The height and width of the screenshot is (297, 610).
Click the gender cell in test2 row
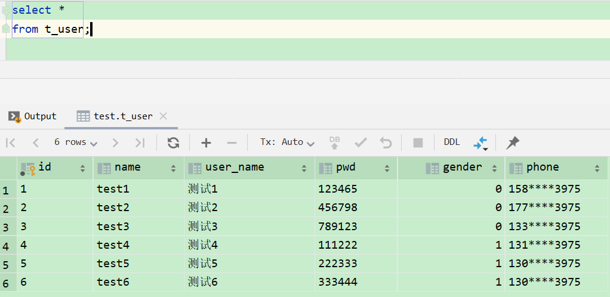(x=451, y=208)
